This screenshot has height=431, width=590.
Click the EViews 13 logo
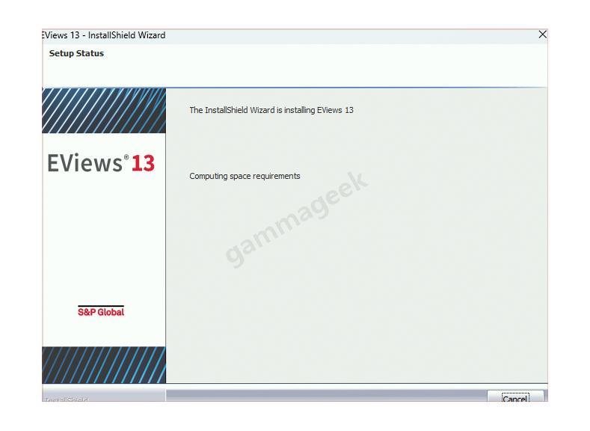click(101, 163)
